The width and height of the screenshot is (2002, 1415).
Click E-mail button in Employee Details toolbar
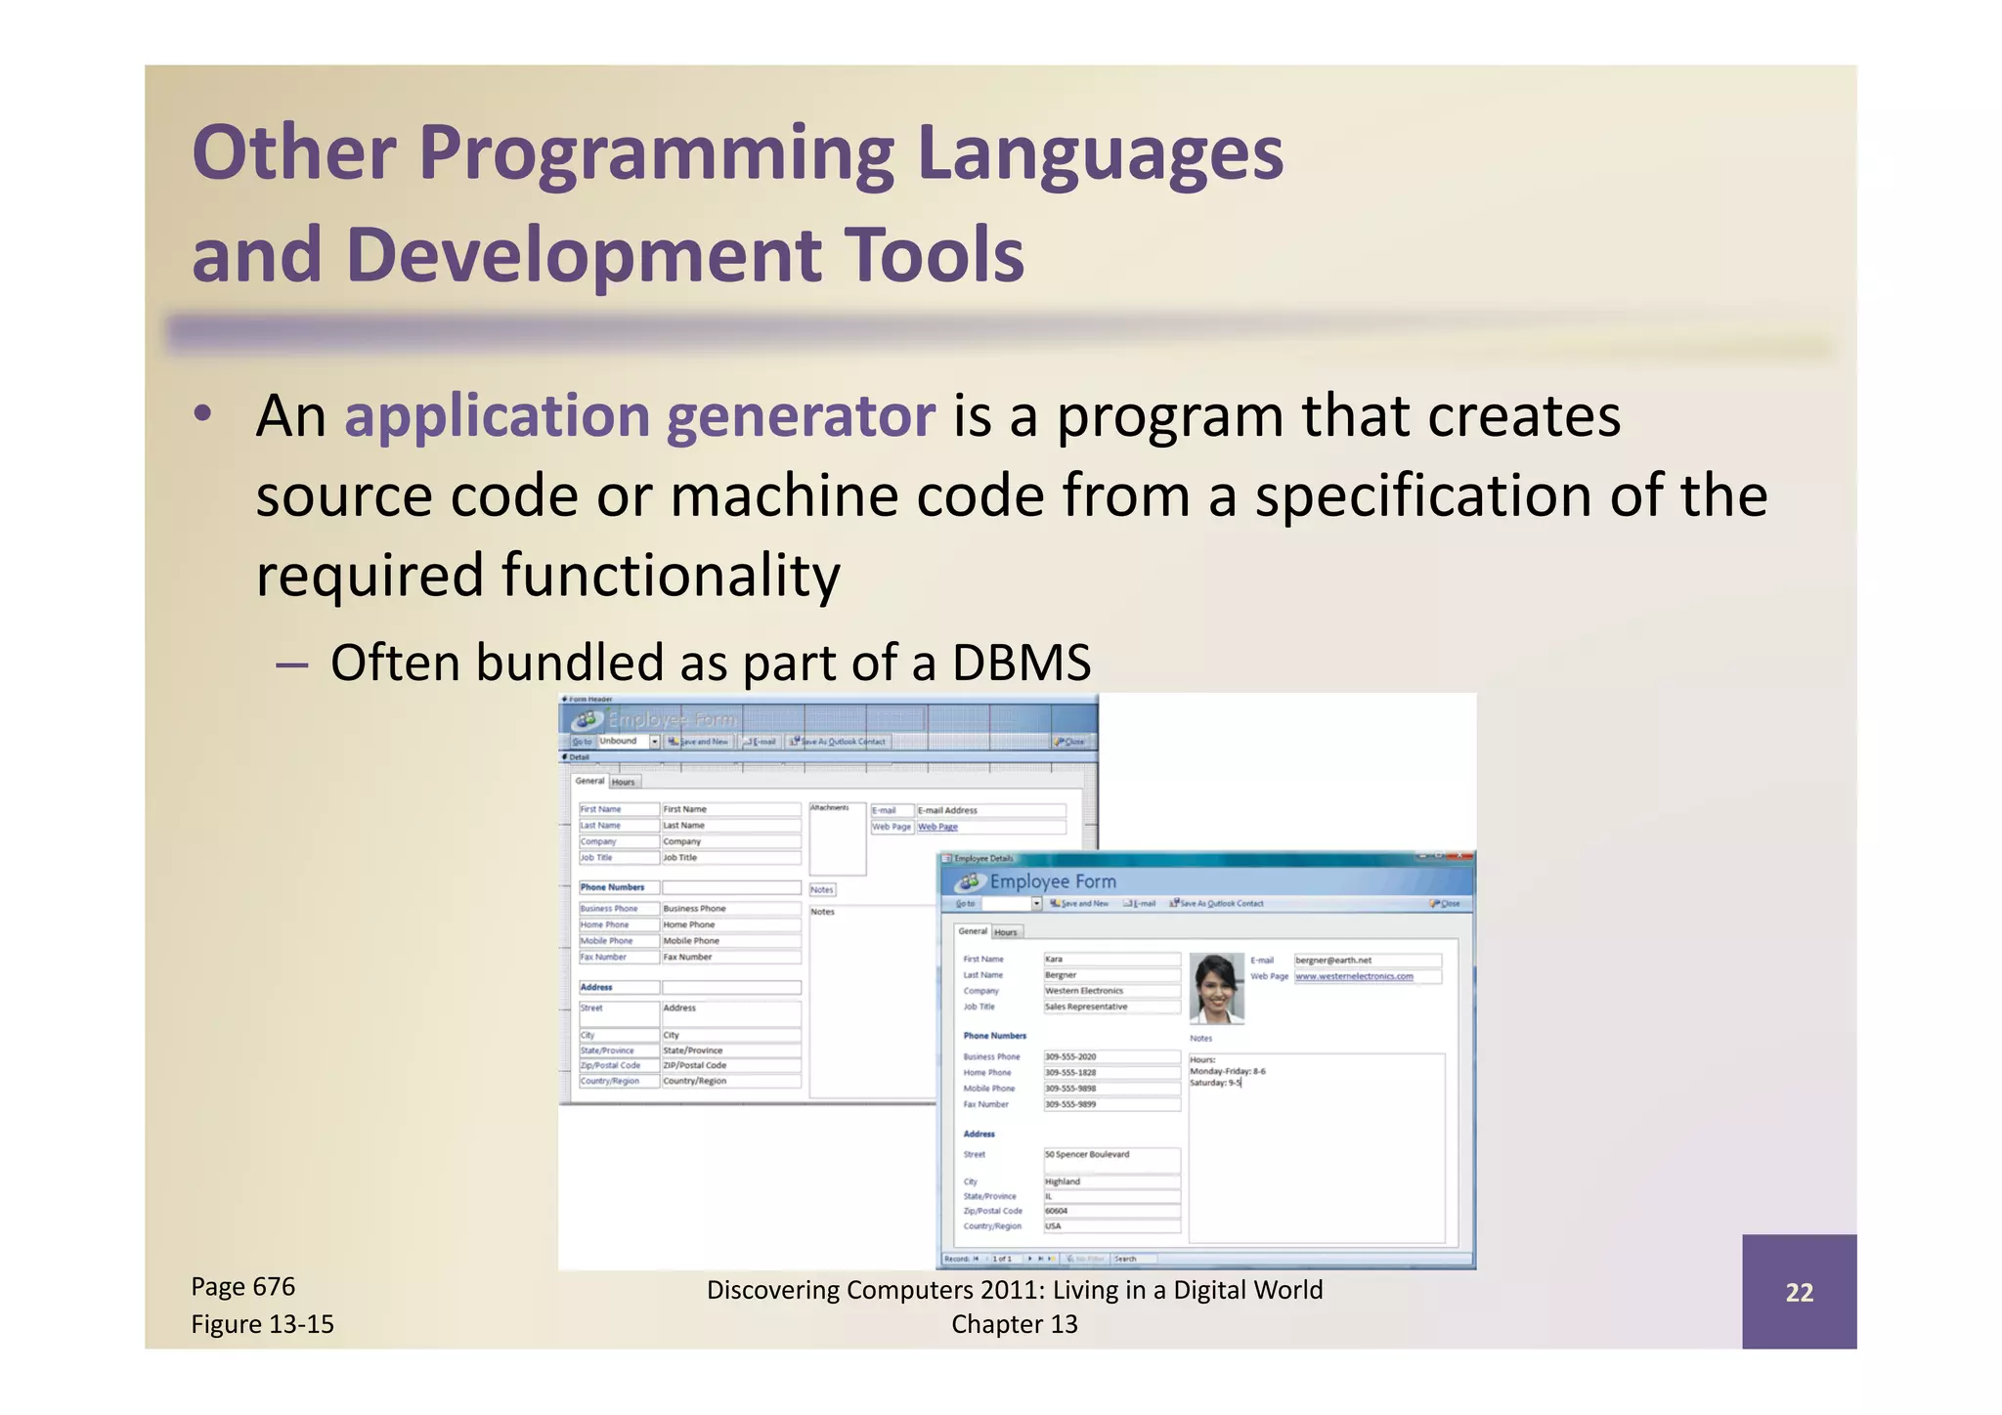click(x=1140, y=904)
